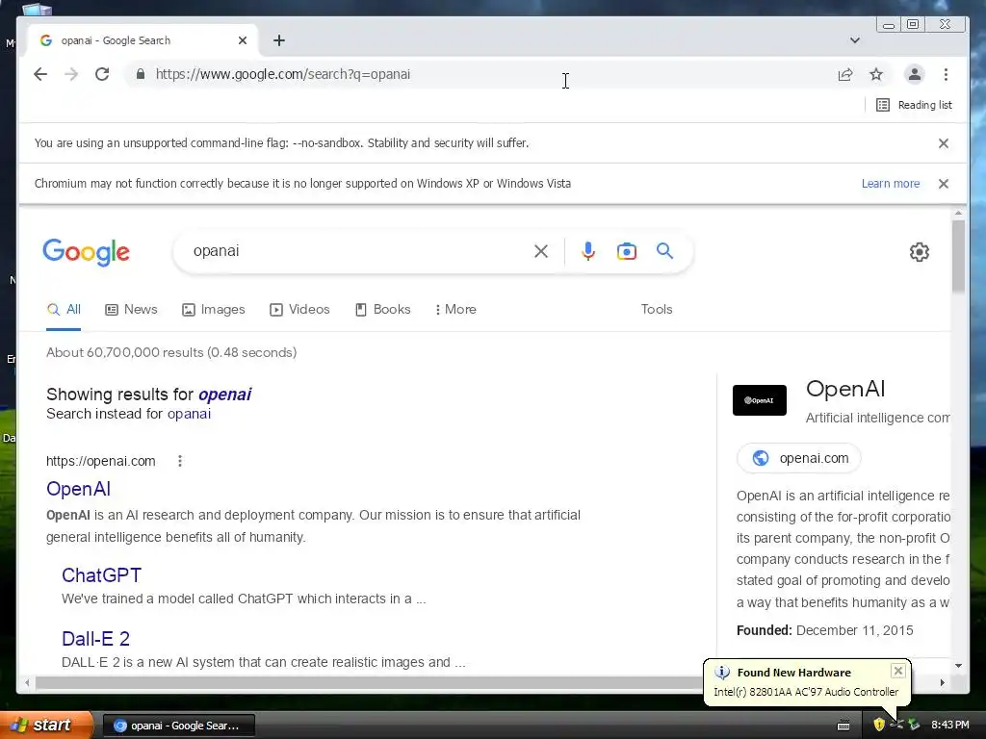Select the All results tab
Screen dimensions: 986x739
click(64, 309)
